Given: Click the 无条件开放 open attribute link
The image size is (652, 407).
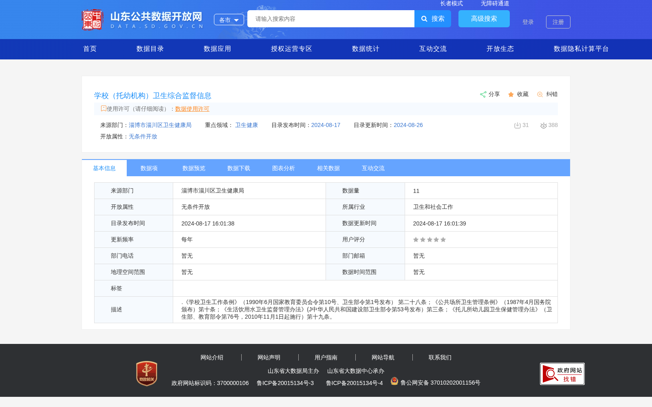Looking at the screenshot, I should 143,137.
